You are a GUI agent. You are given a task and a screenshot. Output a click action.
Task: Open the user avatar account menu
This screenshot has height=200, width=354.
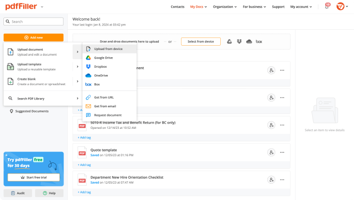click(x=342, y=7)
